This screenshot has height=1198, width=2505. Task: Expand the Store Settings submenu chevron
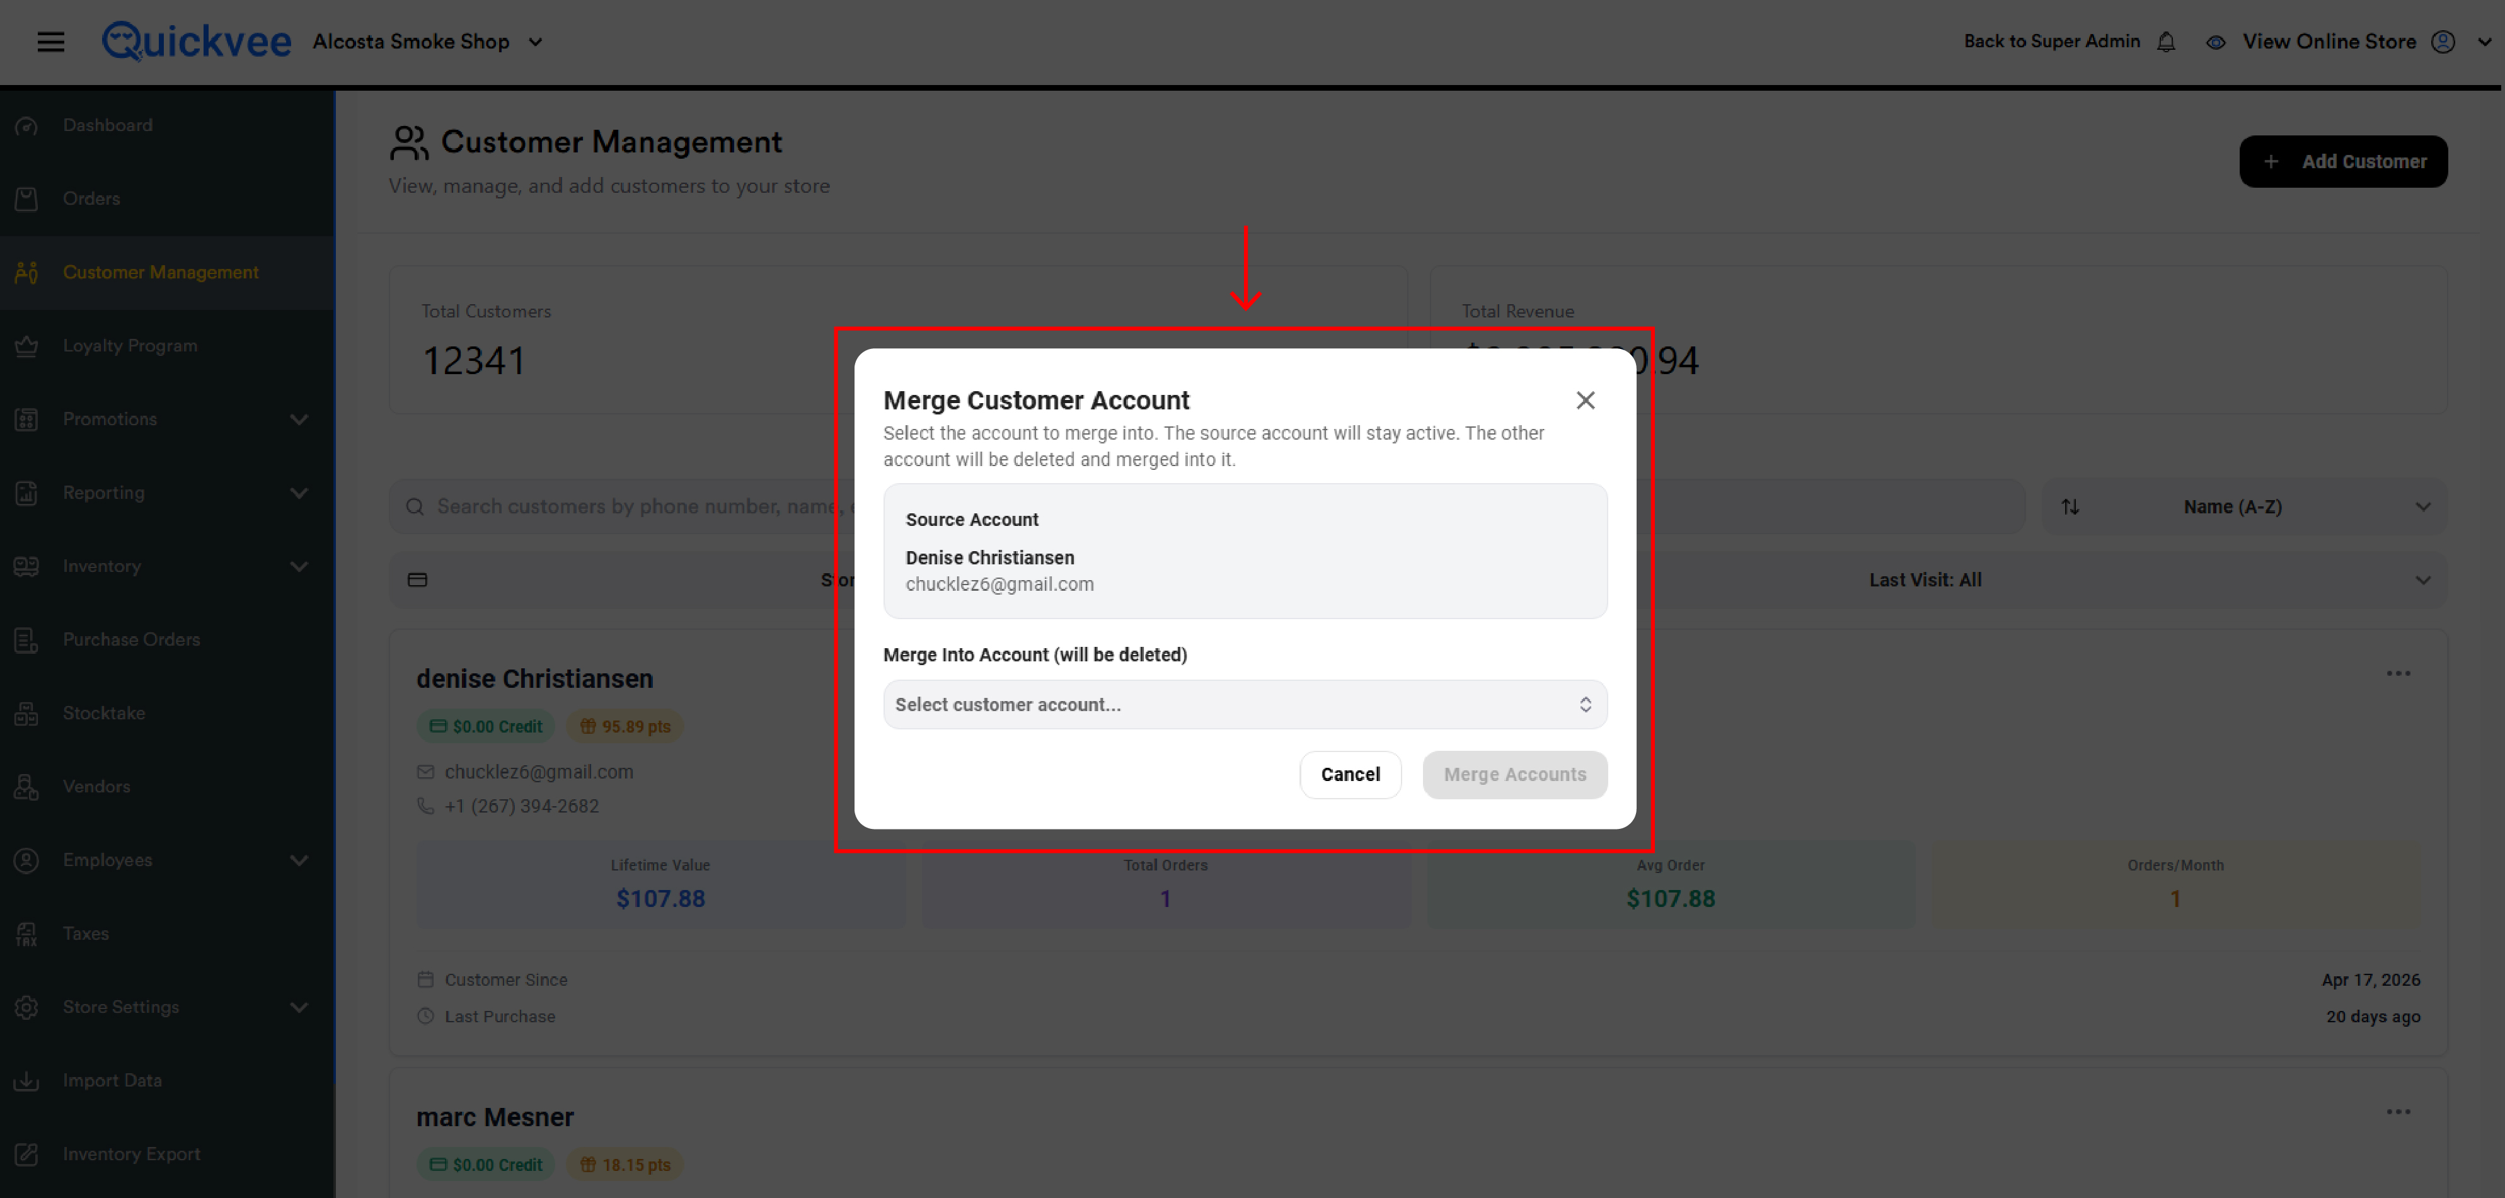[299, 1007]
